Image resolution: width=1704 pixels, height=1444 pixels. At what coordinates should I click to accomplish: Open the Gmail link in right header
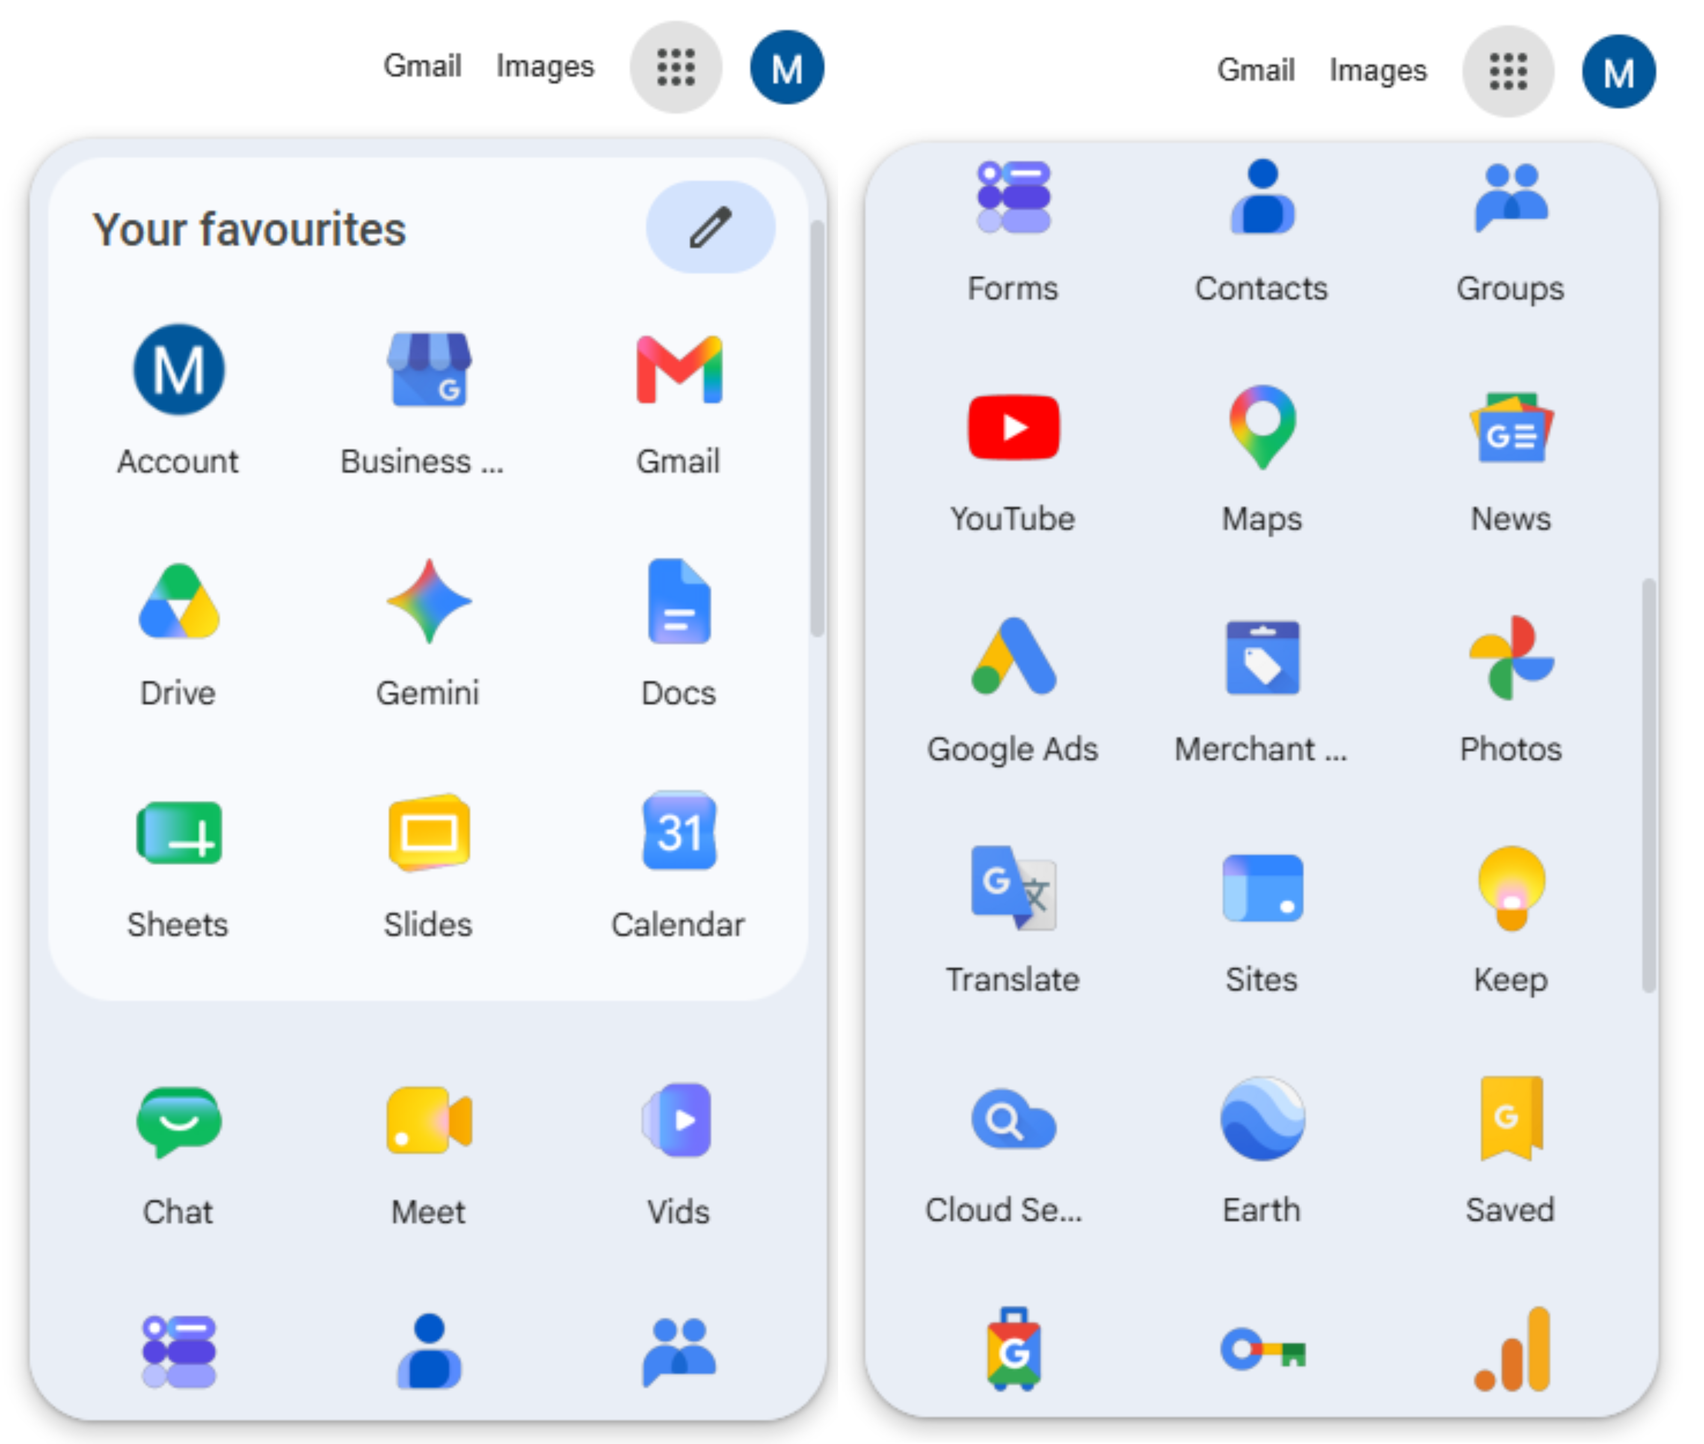1256,70
